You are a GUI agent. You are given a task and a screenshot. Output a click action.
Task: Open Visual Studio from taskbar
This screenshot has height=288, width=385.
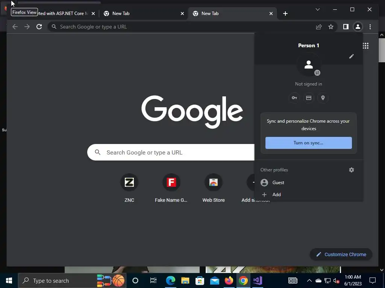pos(258,280)
